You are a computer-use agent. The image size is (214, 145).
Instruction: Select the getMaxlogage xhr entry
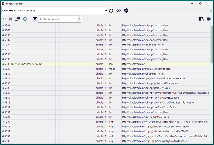105,117
